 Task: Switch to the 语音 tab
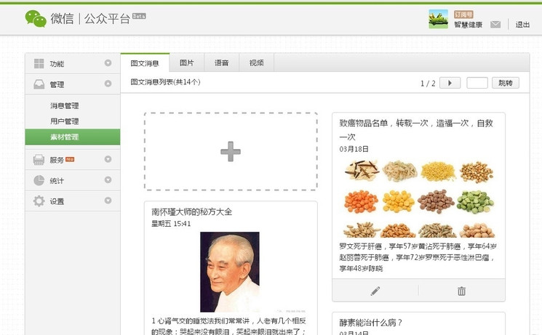222,62
